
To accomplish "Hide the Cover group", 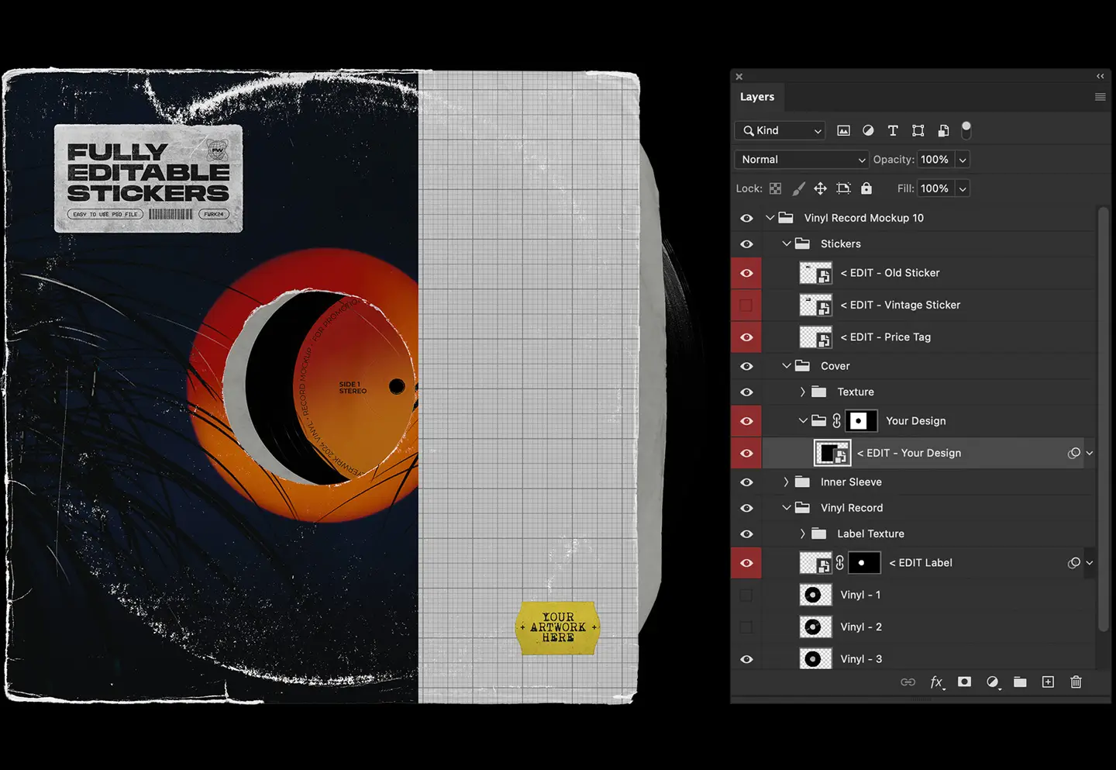I will click(746, 365).
